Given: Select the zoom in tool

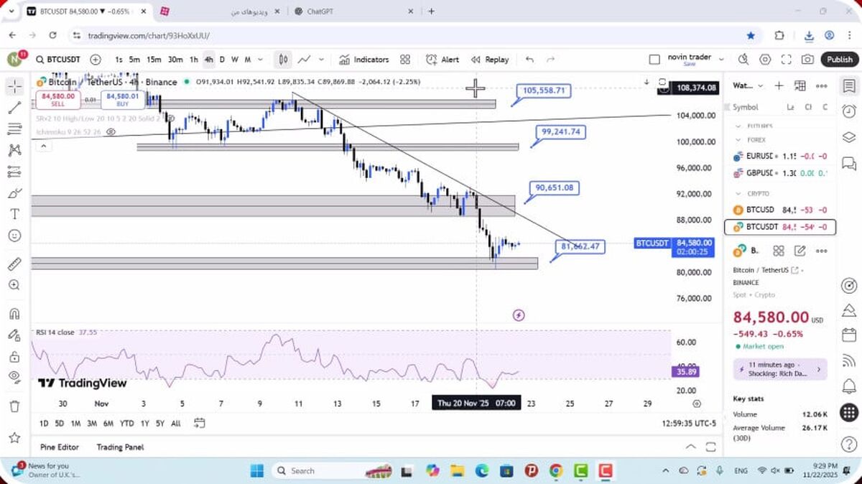Looking at the screenshot, I should click(x=14, y=284).
